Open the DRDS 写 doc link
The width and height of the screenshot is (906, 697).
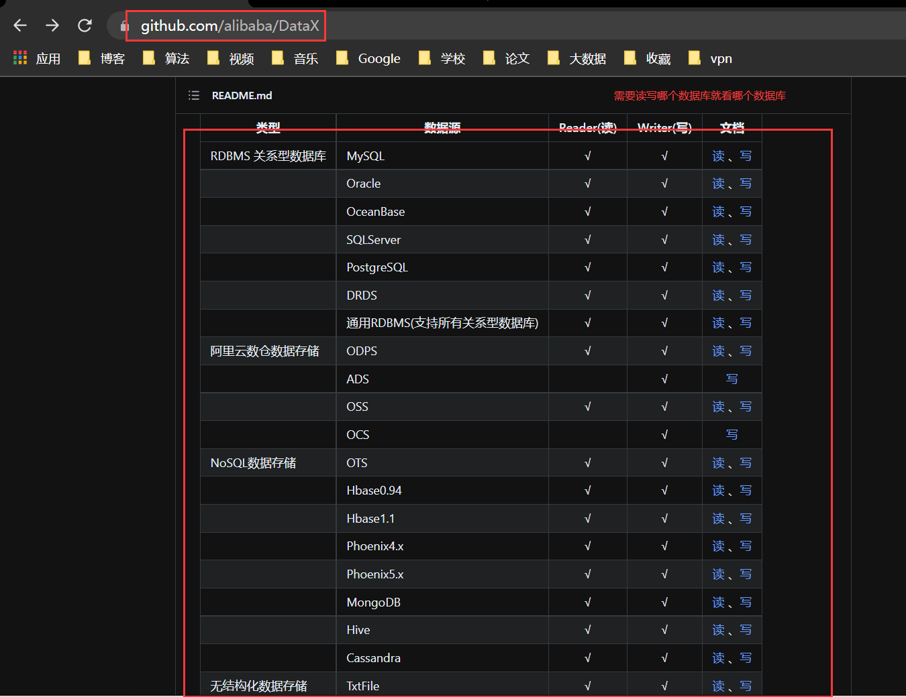[x=746, y=296]
